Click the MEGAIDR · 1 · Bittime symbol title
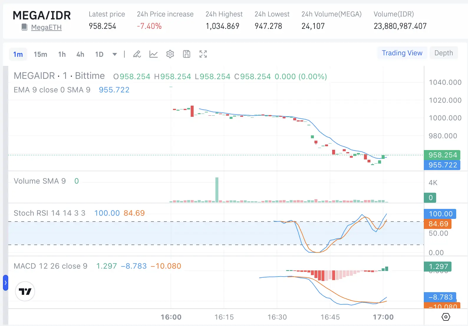The width and height of the screenshot is (468, 326). point(59,76)
